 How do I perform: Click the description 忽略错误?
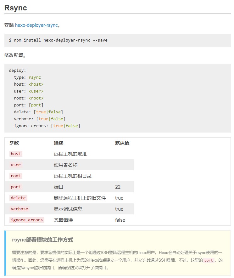click(64, 220)
